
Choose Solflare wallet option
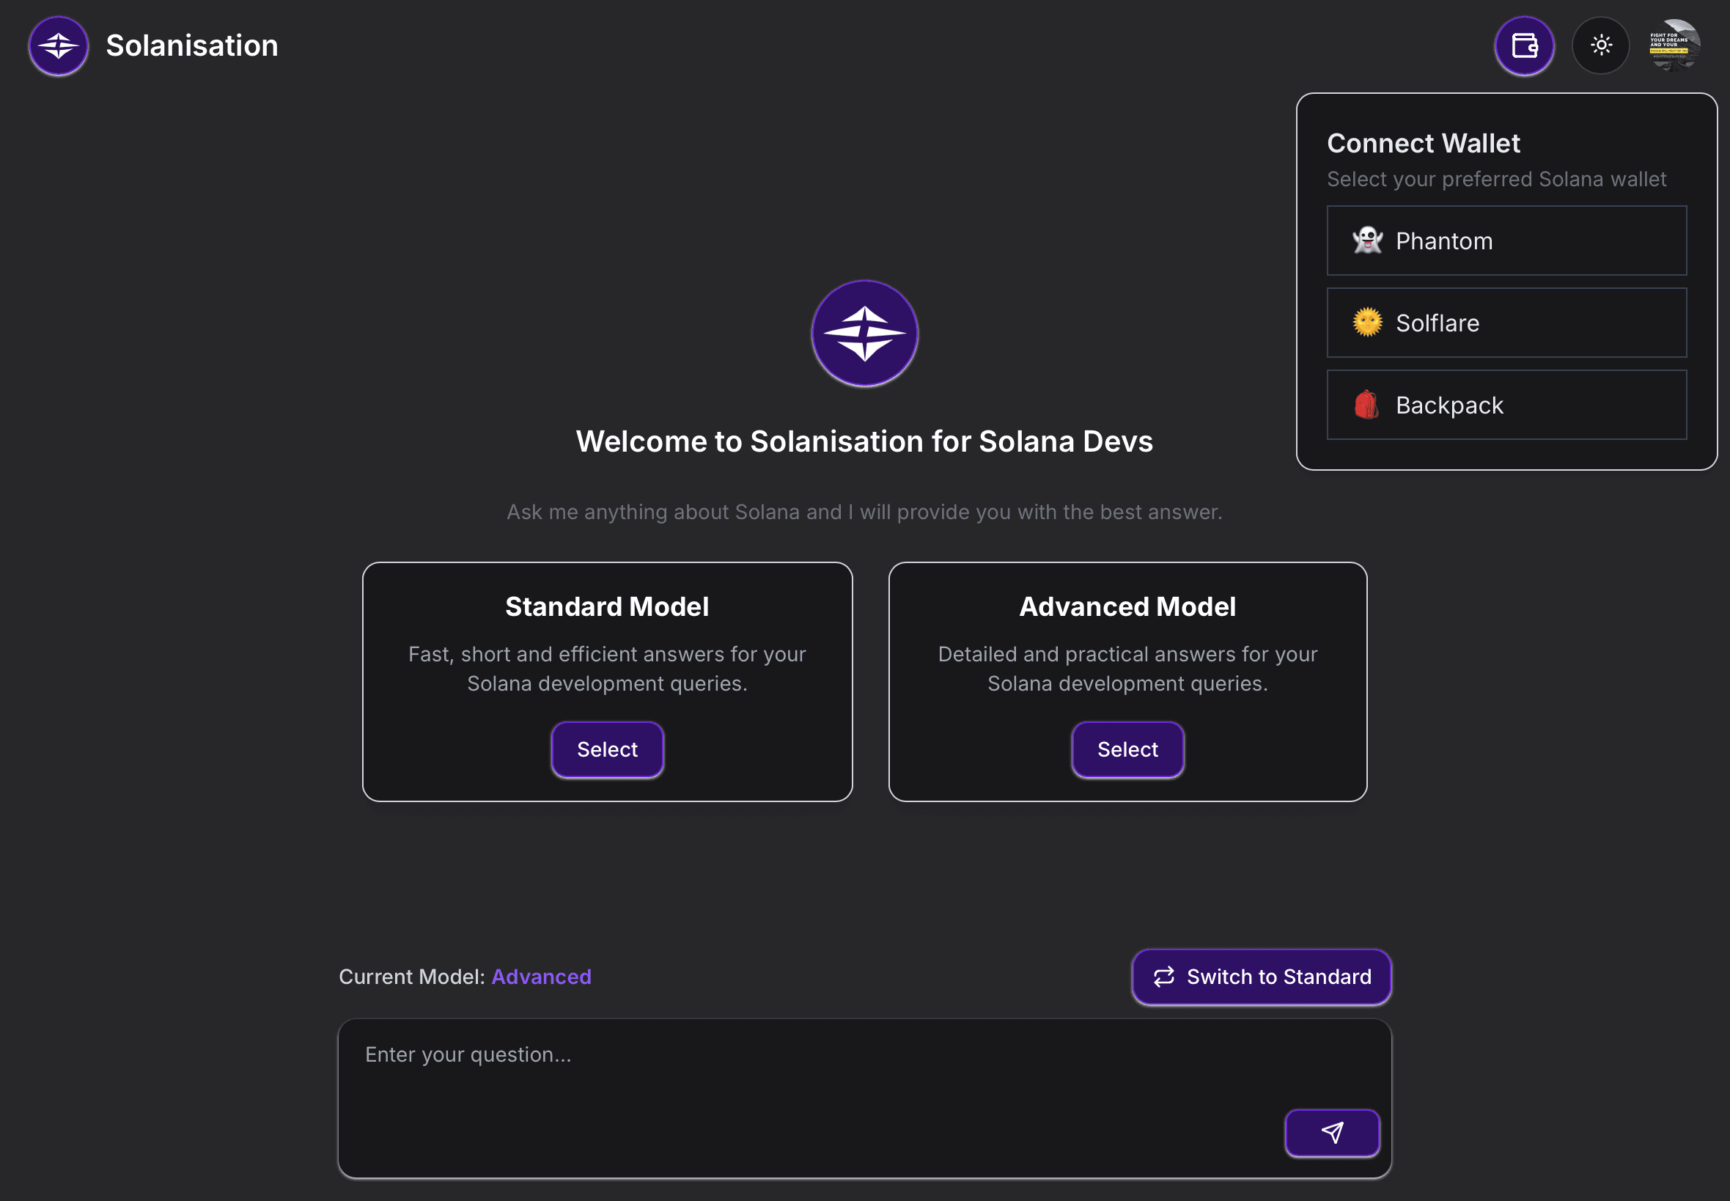pos(1506,323)
